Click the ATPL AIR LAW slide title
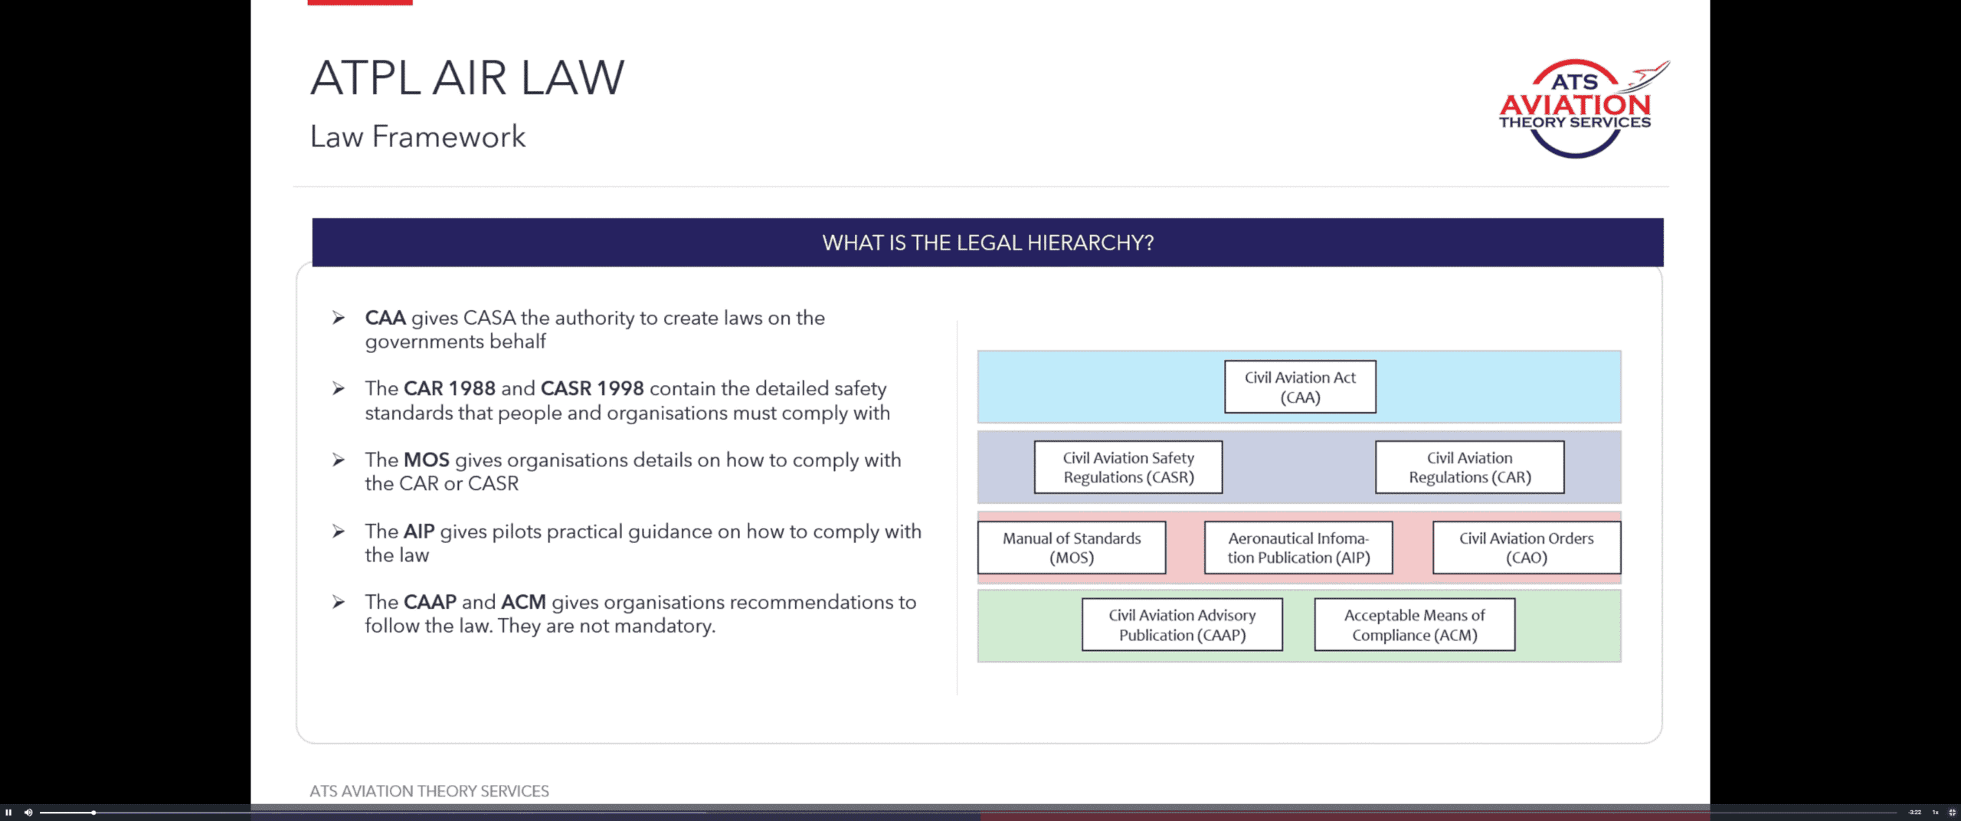Viewport: 1961px width, 821px height. [x=467, y=78]
